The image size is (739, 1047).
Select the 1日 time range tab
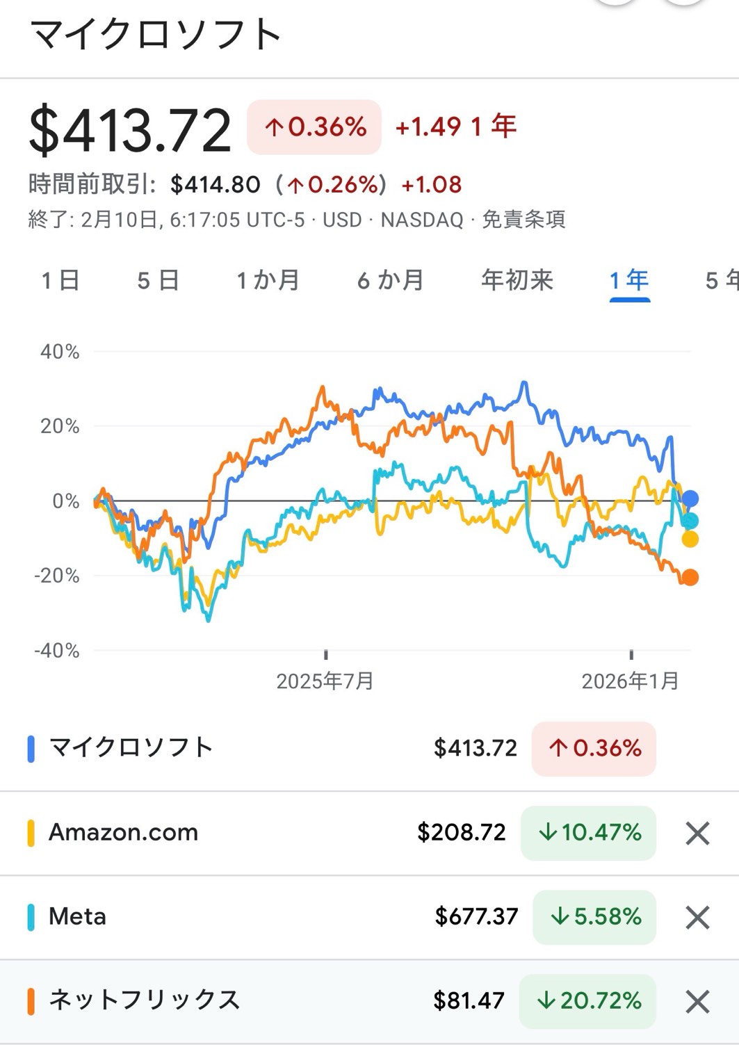(x=60, y=280)
